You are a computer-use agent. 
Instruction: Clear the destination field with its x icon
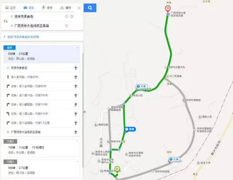66,26
